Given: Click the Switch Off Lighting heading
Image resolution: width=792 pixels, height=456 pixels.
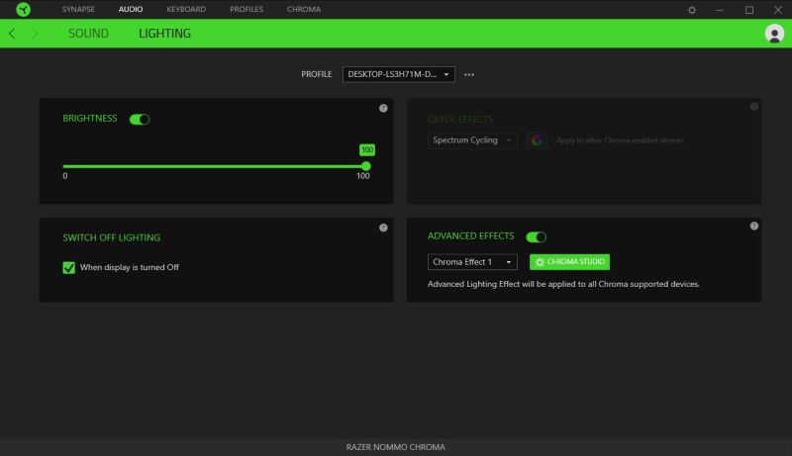Looking at the screenshot, I should (112, 237).
